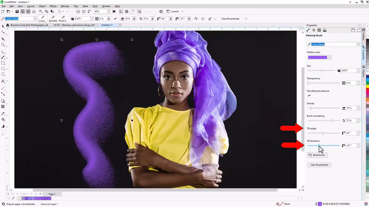Screen dimensions: 369x207
Task: Open the Outline color dropdown
Action: click(330, 57)
